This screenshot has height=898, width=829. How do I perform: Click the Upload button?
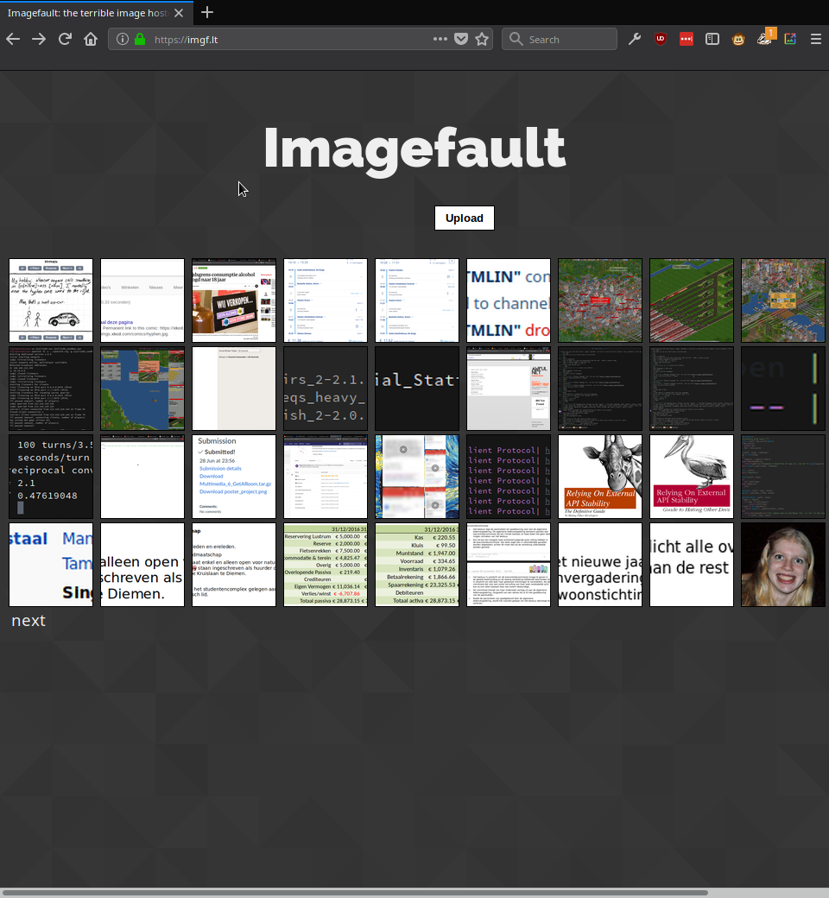(x=464, y=218)
